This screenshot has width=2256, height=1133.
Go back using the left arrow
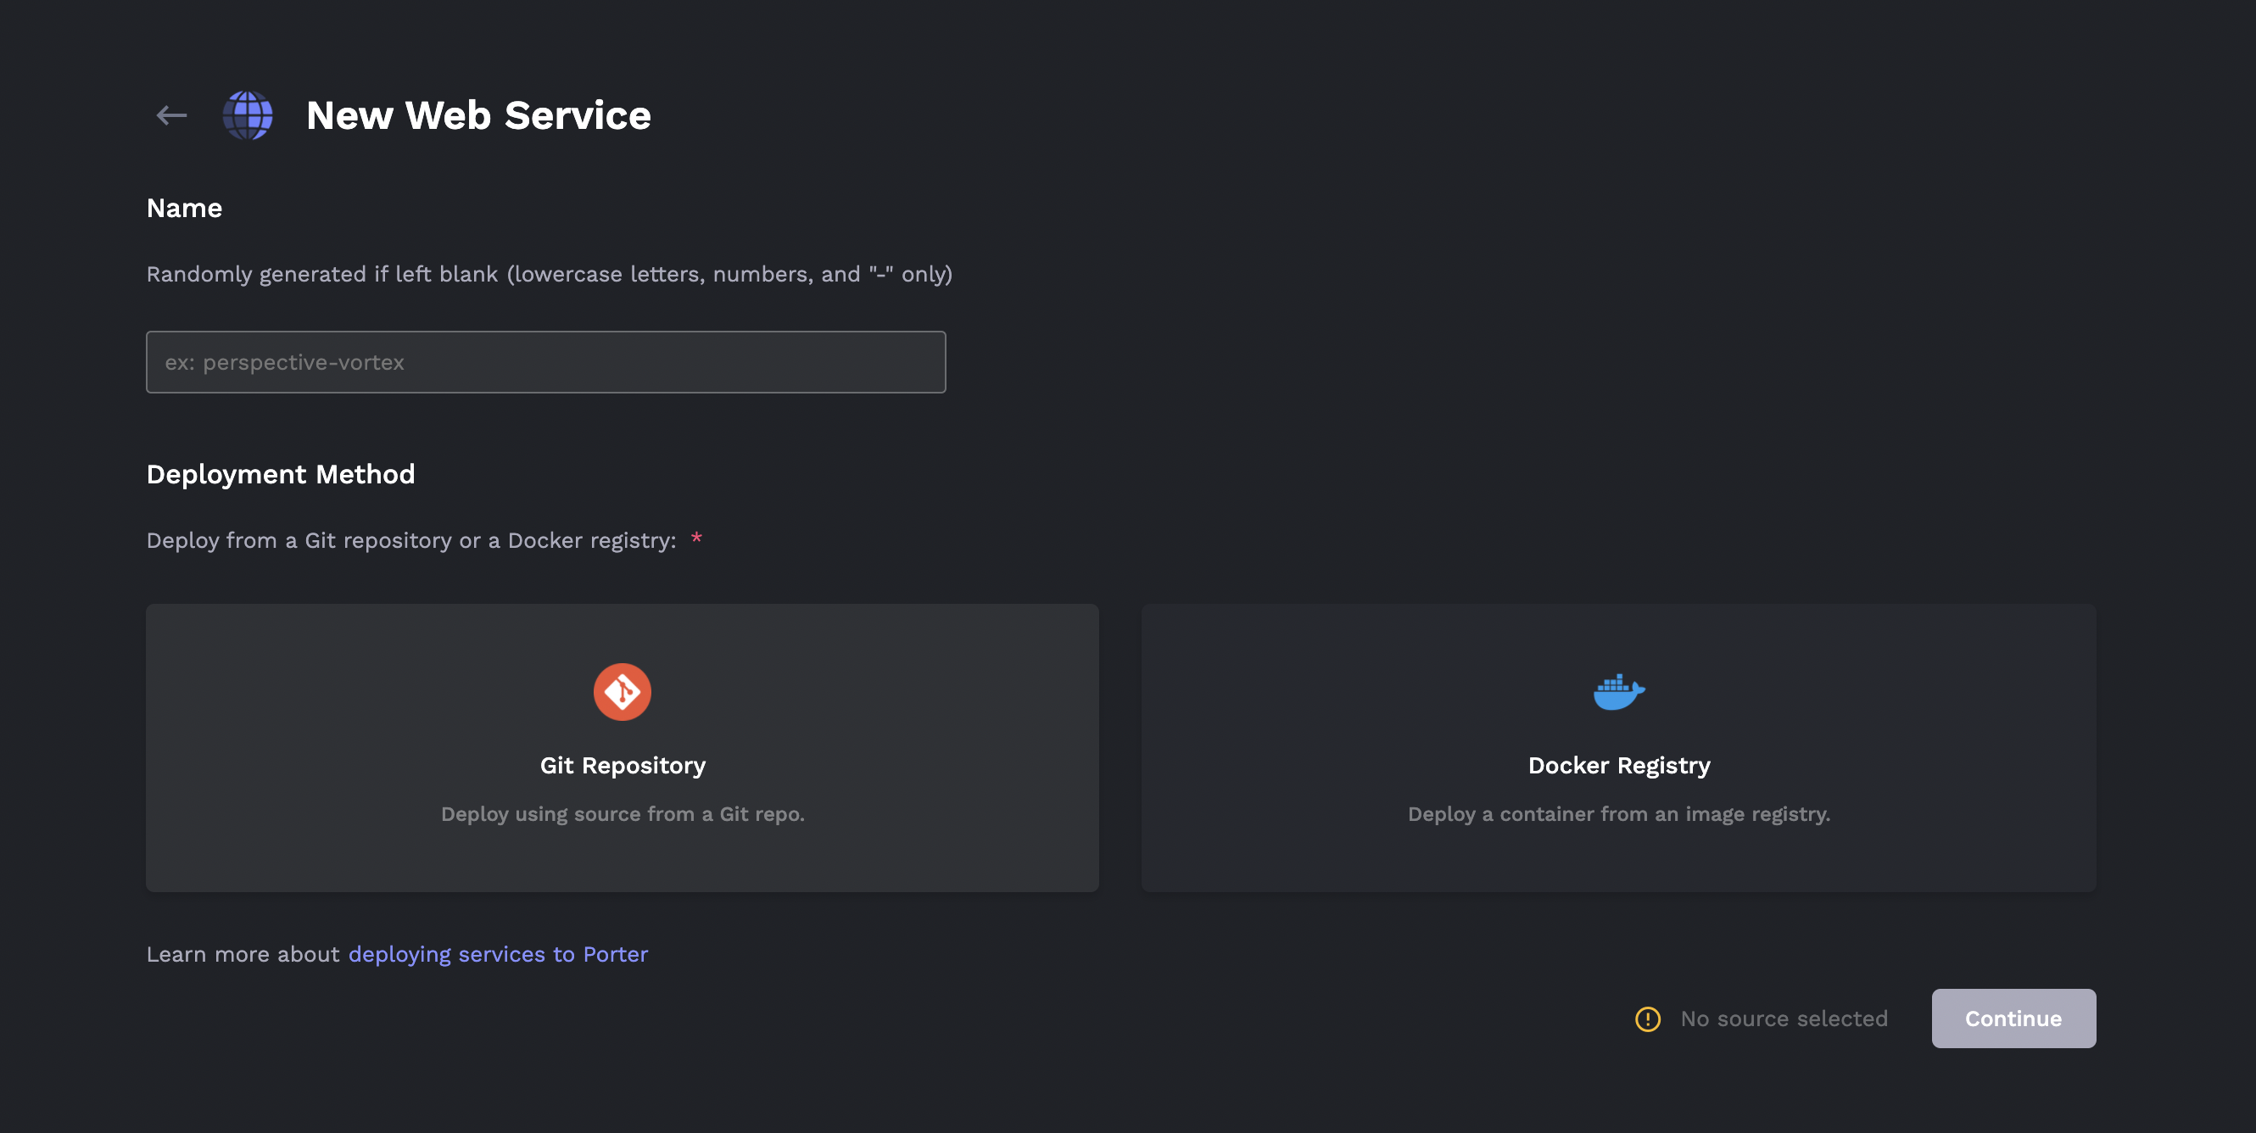point(170,114)
